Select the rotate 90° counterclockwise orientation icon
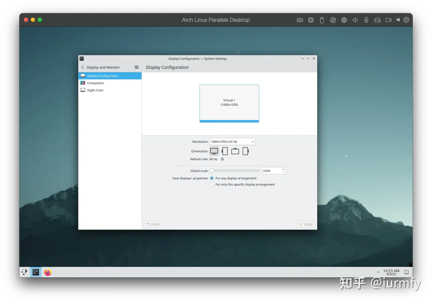Screen dimensions: 432x303 tap(225, 151)
